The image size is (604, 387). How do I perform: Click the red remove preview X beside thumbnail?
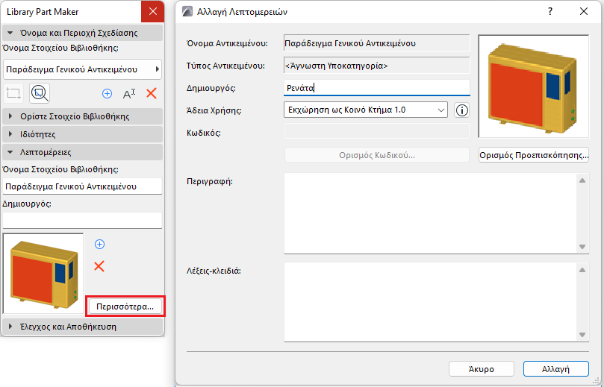pos(99,266)
